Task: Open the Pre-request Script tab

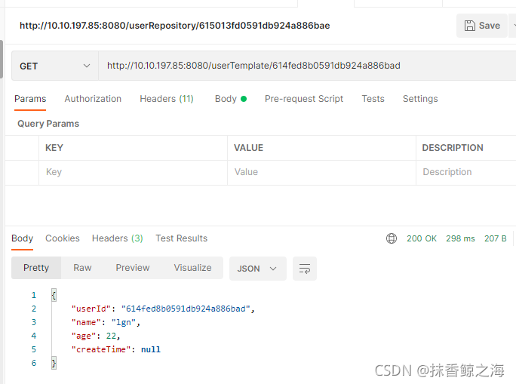Action: (x=304, y=99)
